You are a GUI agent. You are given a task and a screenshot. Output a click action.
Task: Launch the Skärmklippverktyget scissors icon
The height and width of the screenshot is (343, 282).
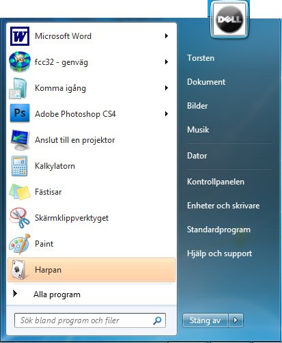[19, 218]
